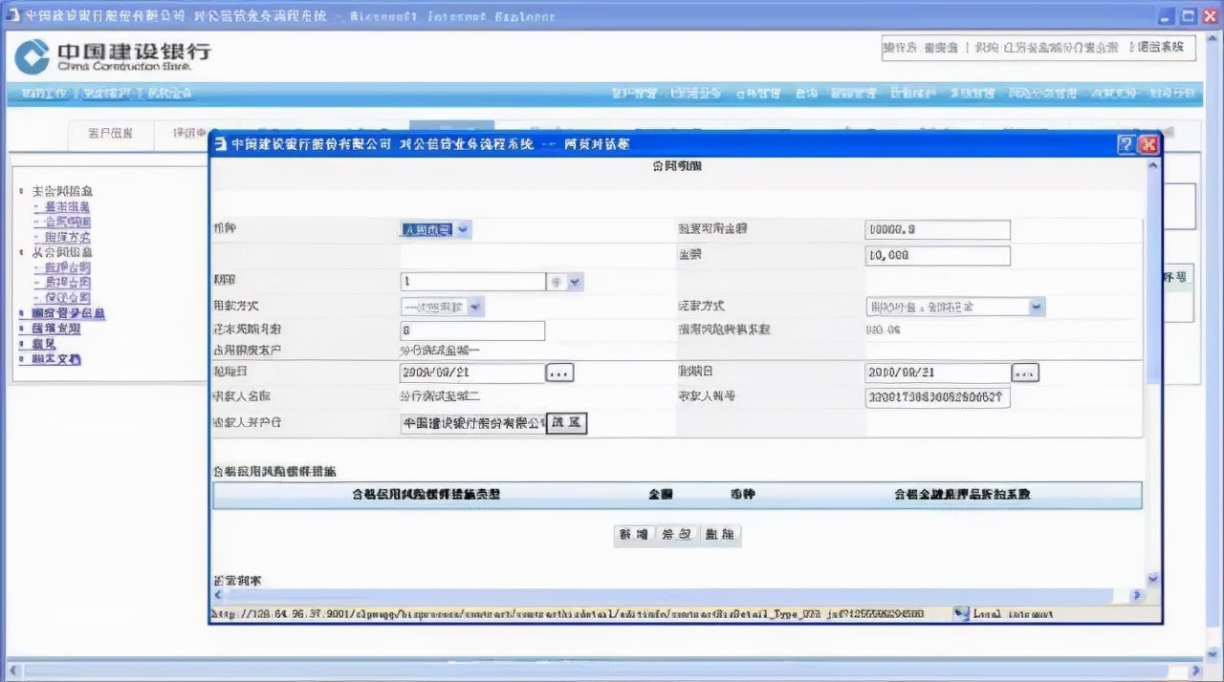Open the term unit dropdown next to period field

click(x=575, y=283)
